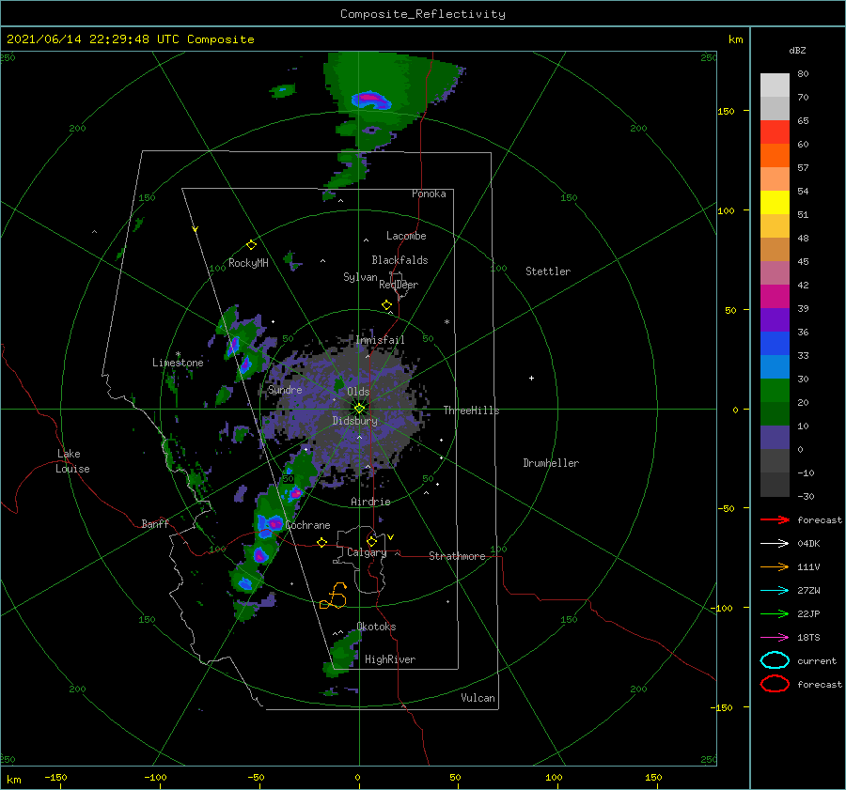Screen dimensions: 846x790
Task: Click the magenta 18TS arrow legend icon
Action: (775, 638)
